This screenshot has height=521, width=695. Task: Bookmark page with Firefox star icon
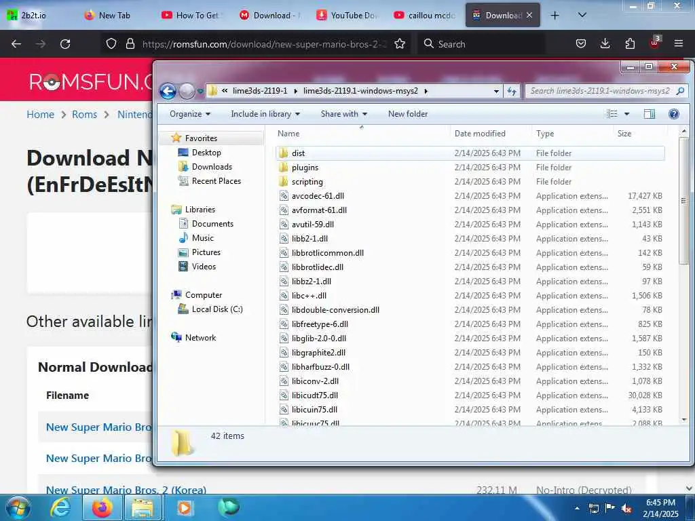click(x=400, y=44)
